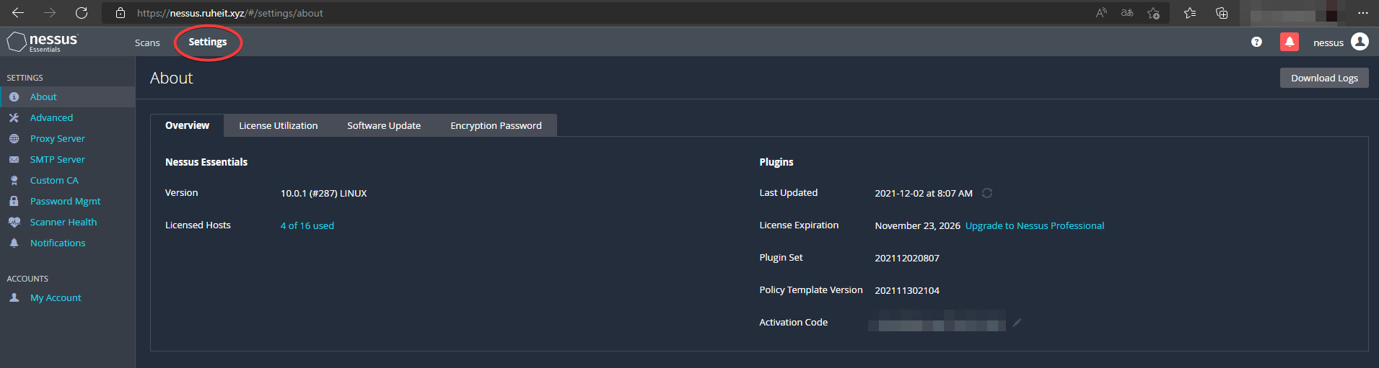Go to Scans in top navigation
This screenshot has height=368, width=1379.
pos(147,43)
